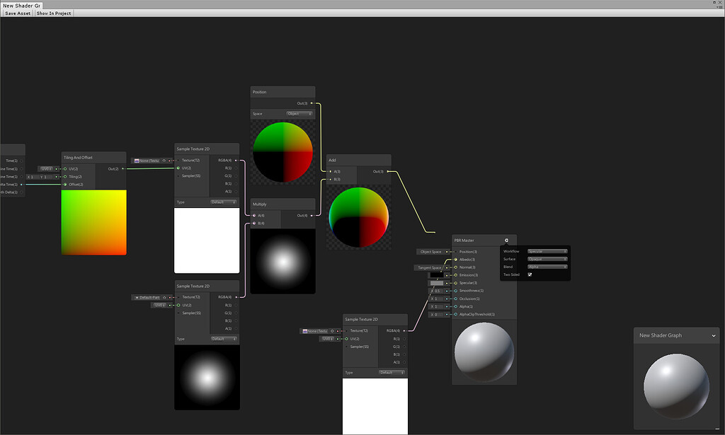Click the Object Space label beside Position(3)
This screenshot has height=435, width=725.
click(431, 252)
